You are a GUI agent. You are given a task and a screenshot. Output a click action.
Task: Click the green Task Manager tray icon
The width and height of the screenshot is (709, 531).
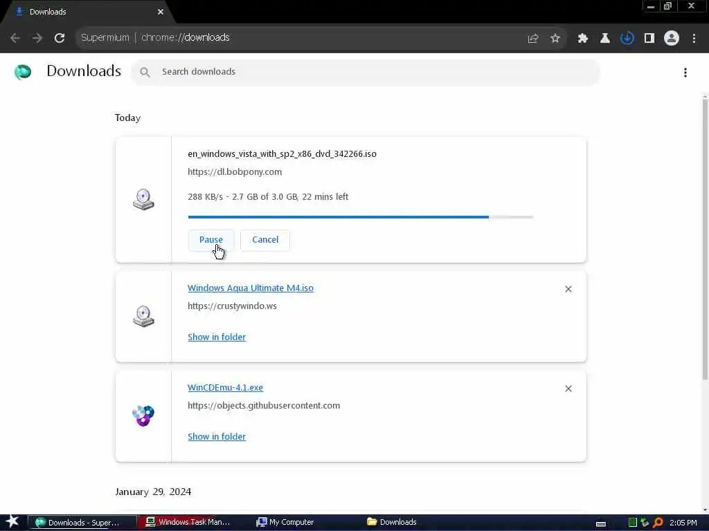point(633,523)
